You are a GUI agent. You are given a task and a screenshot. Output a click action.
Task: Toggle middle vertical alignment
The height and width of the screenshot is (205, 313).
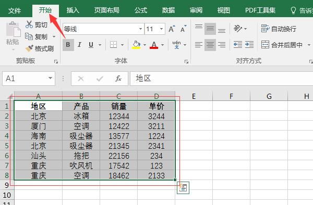[x=210, y=29]
